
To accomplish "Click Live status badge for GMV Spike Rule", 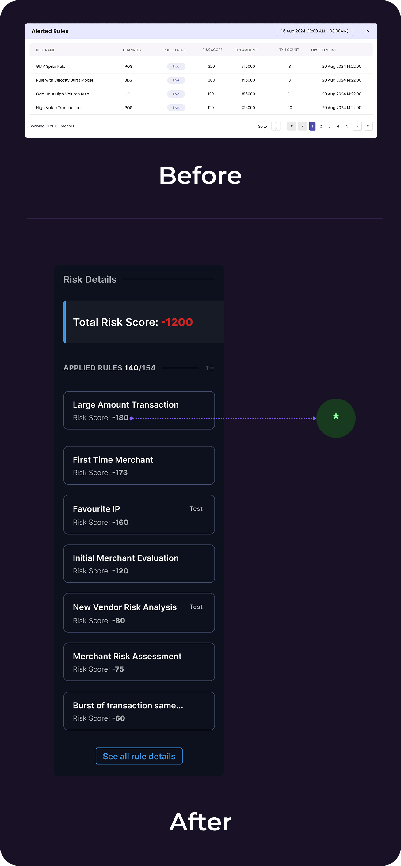I will (x=176, y=67).
